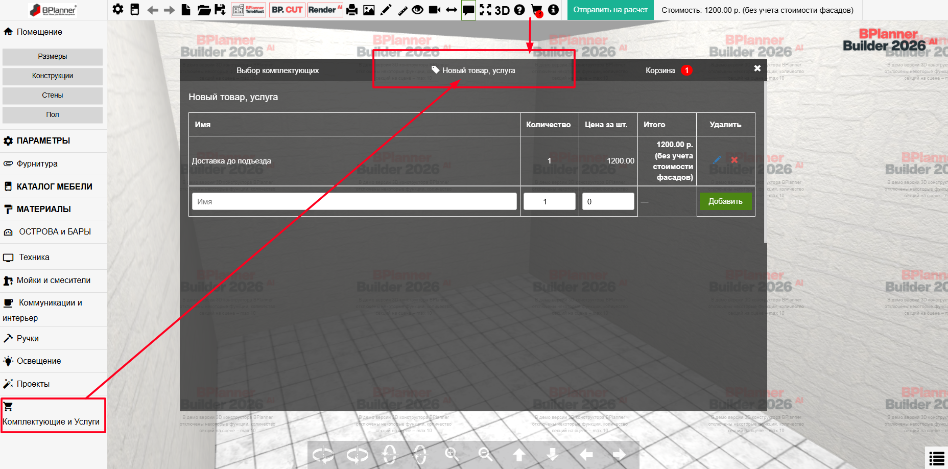
Task: Move camera up with the up arrow
Action: pos(519,455)
